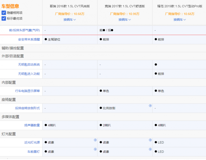The width and height of the screenshot is (206, 160).
Task: Play video icon for 竞瑞 后排座椅放倒形式
Action: [150, 106]
